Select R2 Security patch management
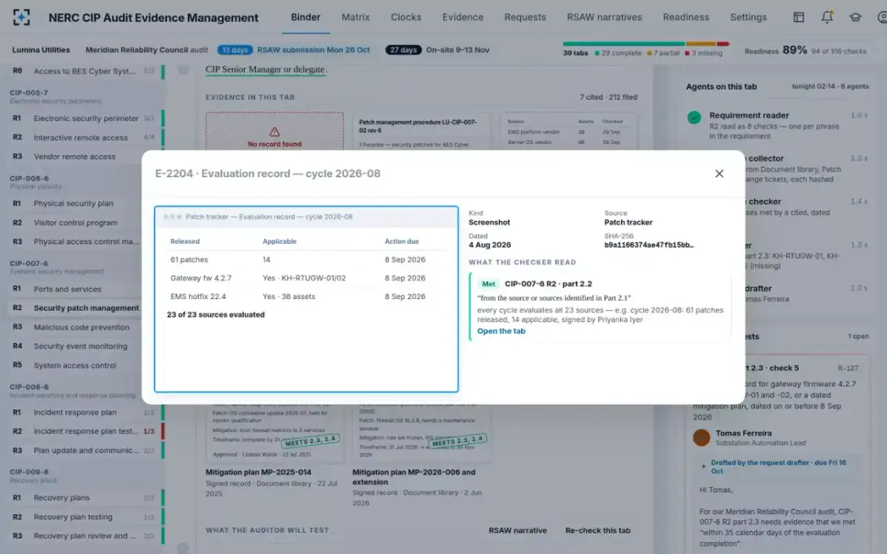The width and height of the screenshot is (887, 554). pyautogui.click(x=84, y=308)
